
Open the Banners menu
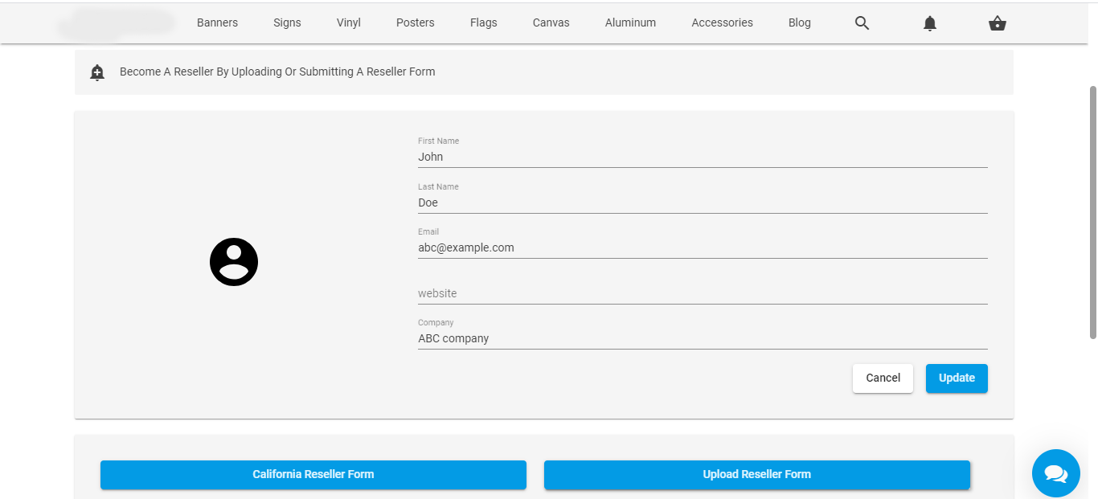click(x=217, y=22)
